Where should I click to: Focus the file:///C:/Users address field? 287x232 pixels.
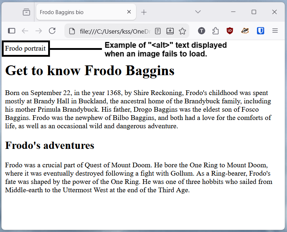coord(115,31)
